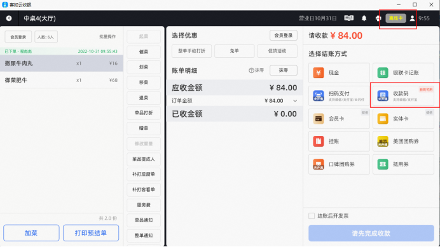The height and width of the screenshot is (247, 440).
Task: Click the 移菜 action button
Action: (144, 83)
